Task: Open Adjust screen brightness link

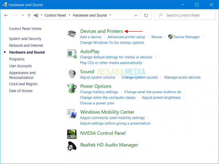Action: 161,97
